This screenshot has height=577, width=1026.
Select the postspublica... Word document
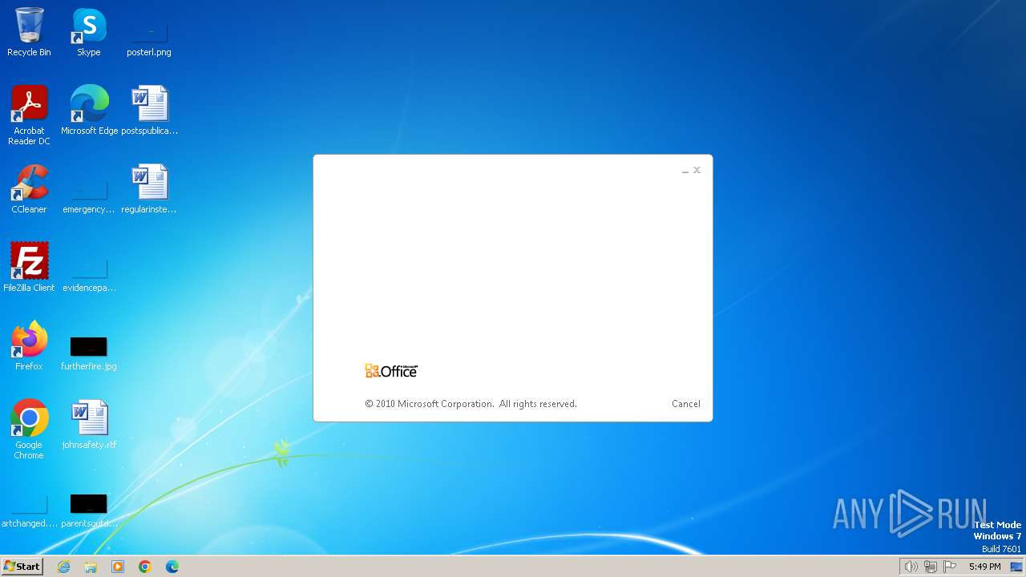pos(149,110)
